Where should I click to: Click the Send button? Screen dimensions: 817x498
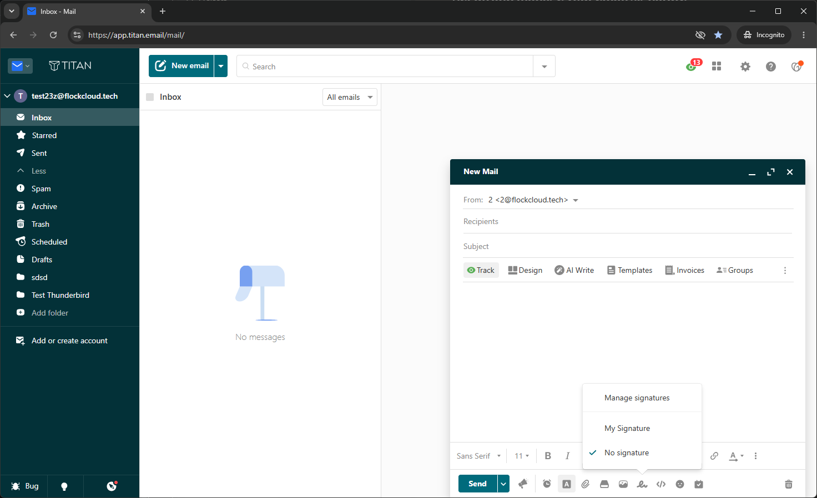(x=477, y=484)
